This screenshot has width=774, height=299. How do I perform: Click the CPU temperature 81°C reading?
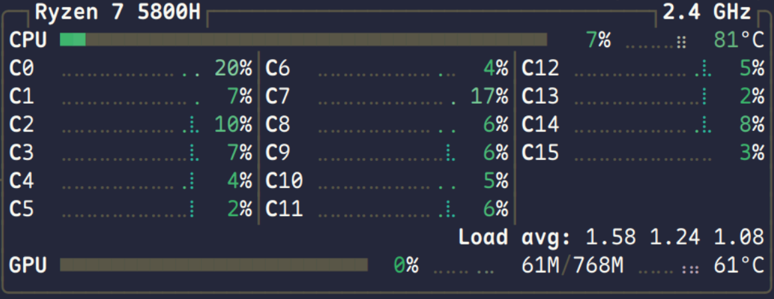pyautogui.click(x=739, y=40)
